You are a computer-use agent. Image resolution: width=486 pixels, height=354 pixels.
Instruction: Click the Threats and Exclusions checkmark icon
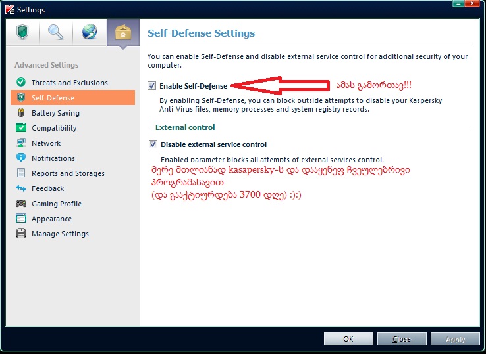click(21, 82)
